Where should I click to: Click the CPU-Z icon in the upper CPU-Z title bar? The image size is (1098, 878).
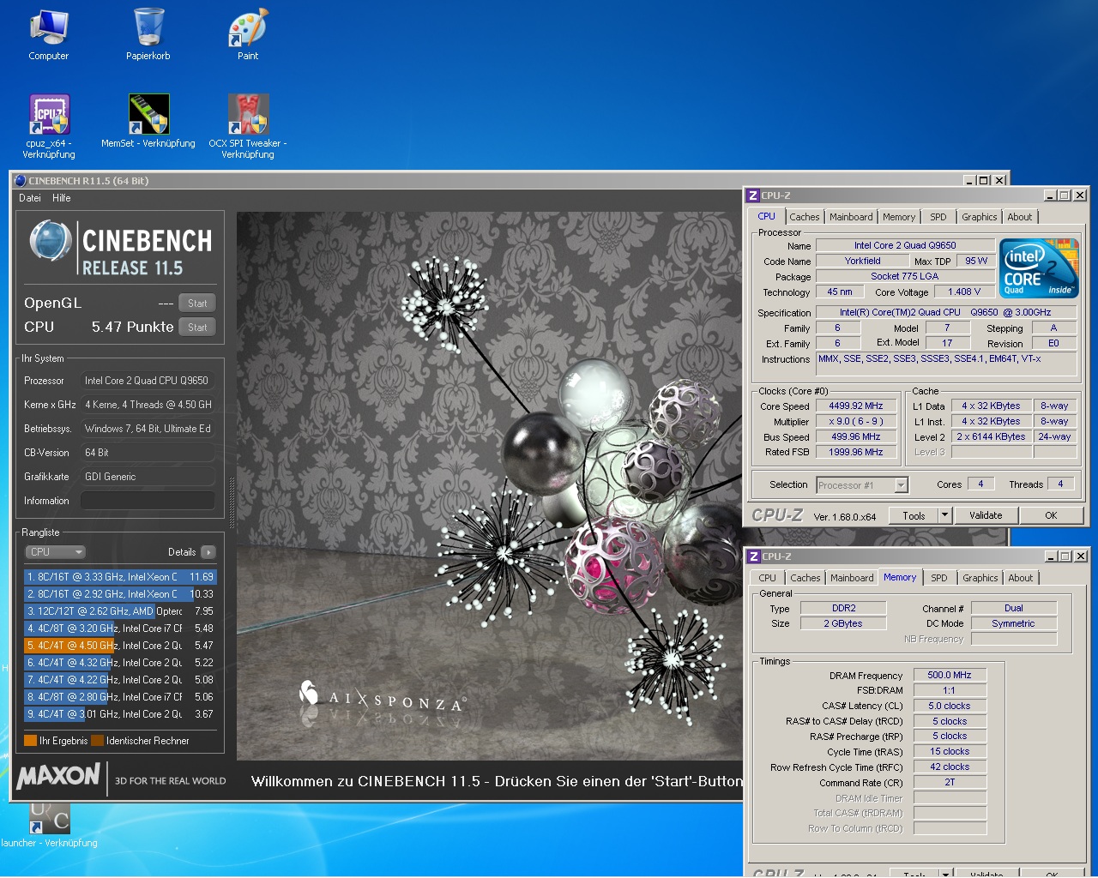[x=753, y=195]
